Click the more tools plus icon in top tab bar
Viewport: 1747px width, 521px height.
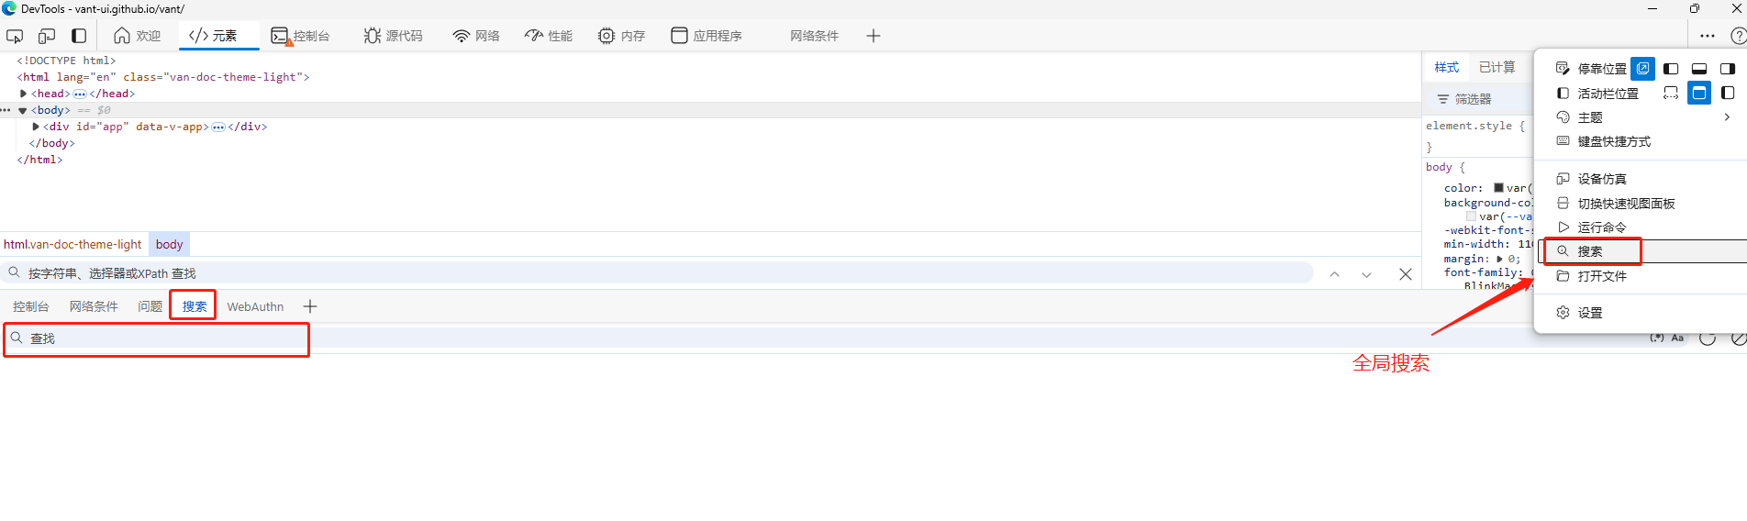pos(873,36)
